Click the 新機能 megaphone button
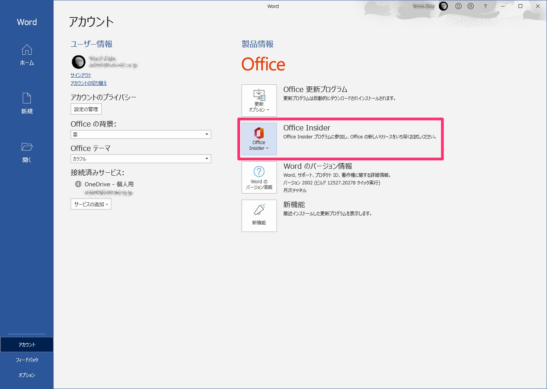 click(x=259, y=216)
